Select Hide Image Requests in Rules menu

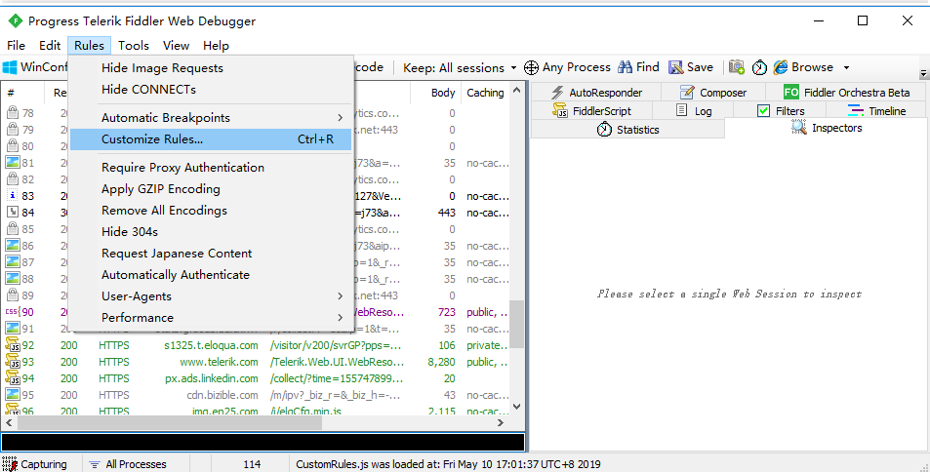(211, 68)
